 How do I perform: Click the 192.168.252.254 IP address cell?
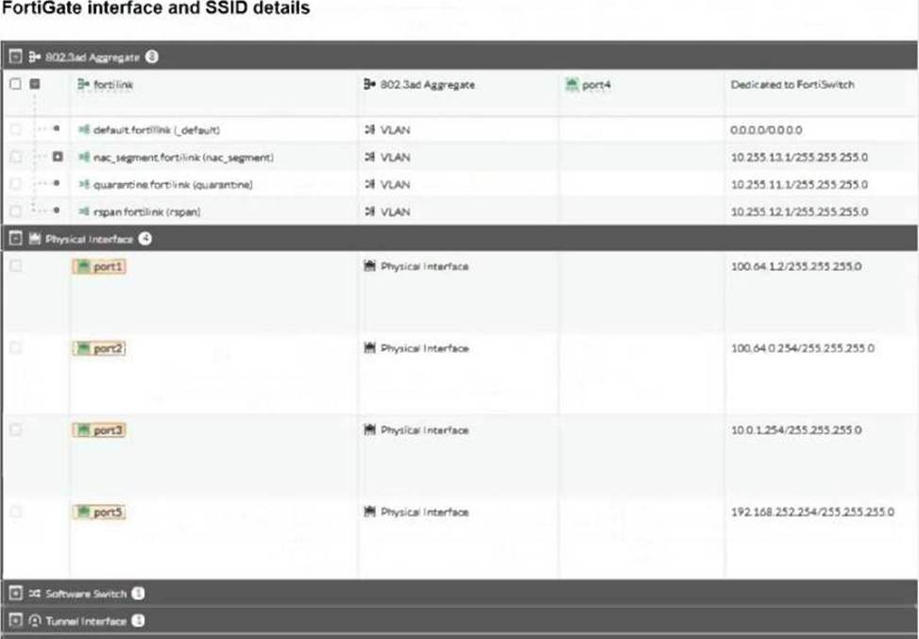point(812,512)
